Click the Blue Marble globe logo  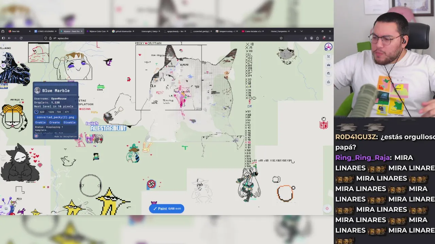click(37, 90)
